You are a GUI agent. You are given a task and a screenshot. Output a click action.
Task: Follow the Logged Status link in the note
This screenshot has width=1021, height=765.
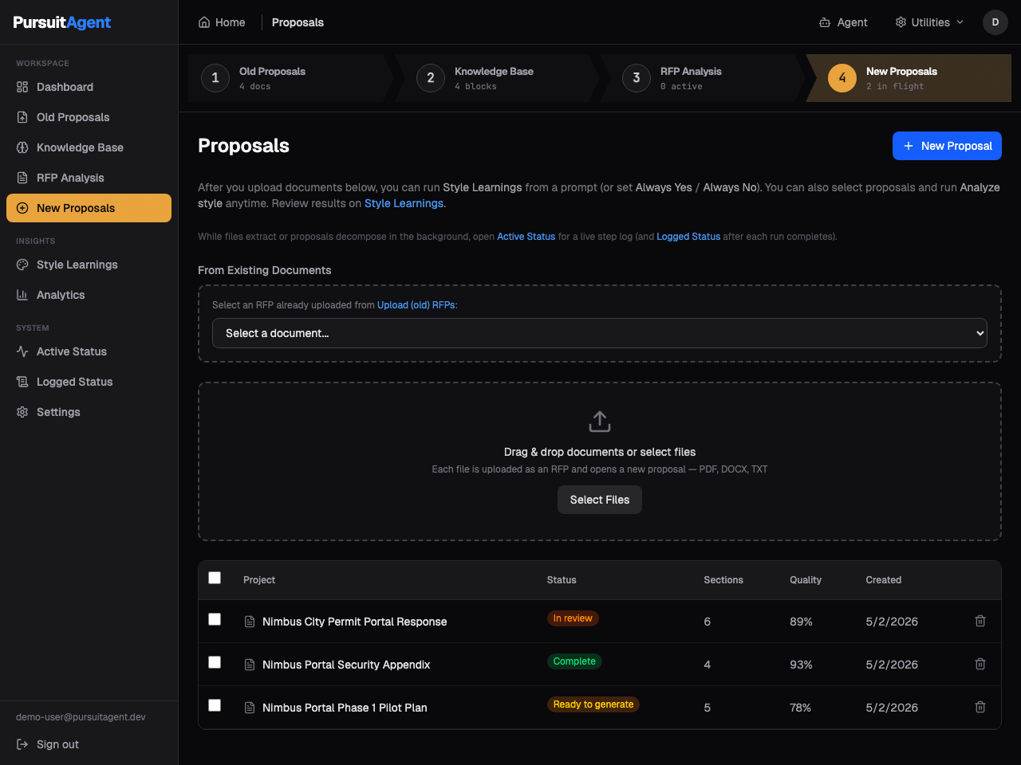[688, 237]
